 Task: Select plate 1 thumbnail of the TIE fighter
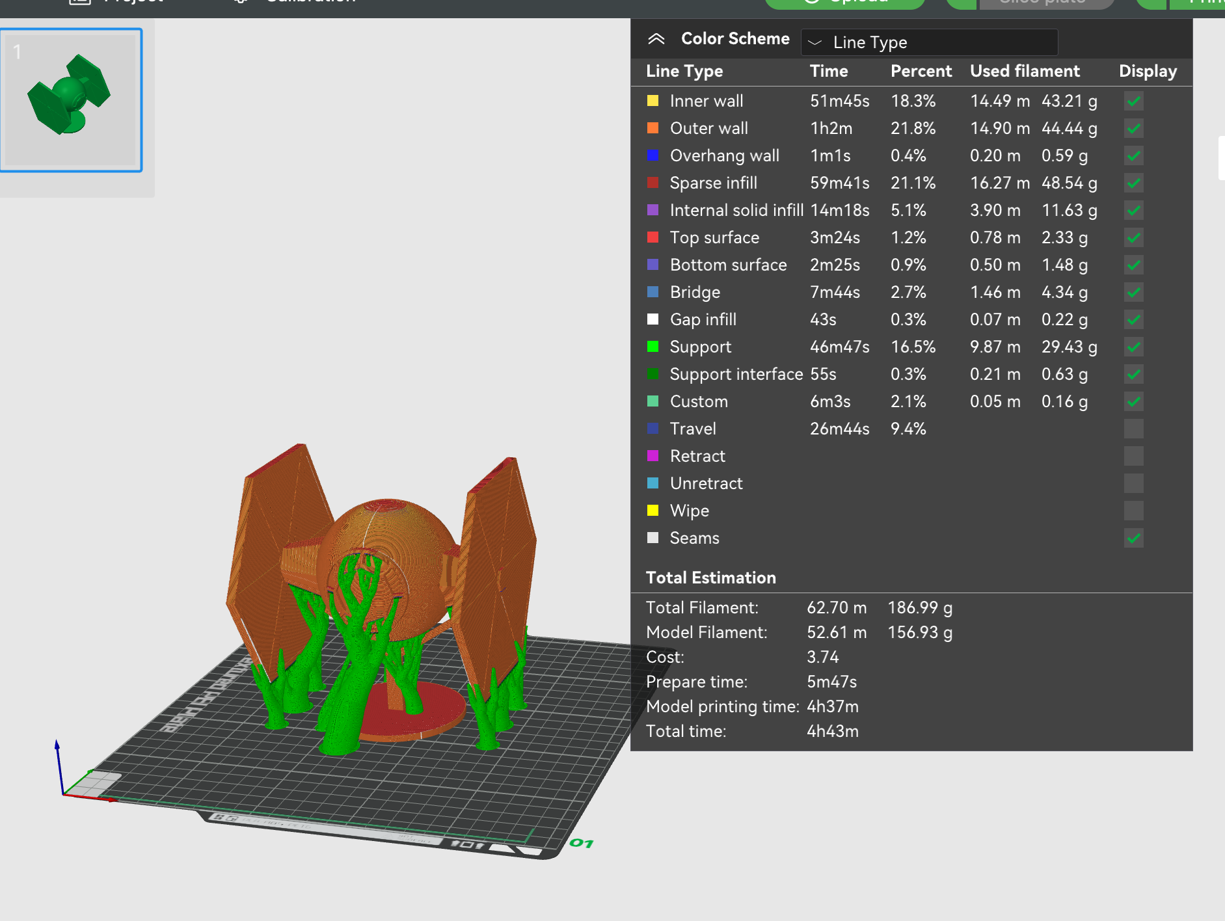(71, 100)
